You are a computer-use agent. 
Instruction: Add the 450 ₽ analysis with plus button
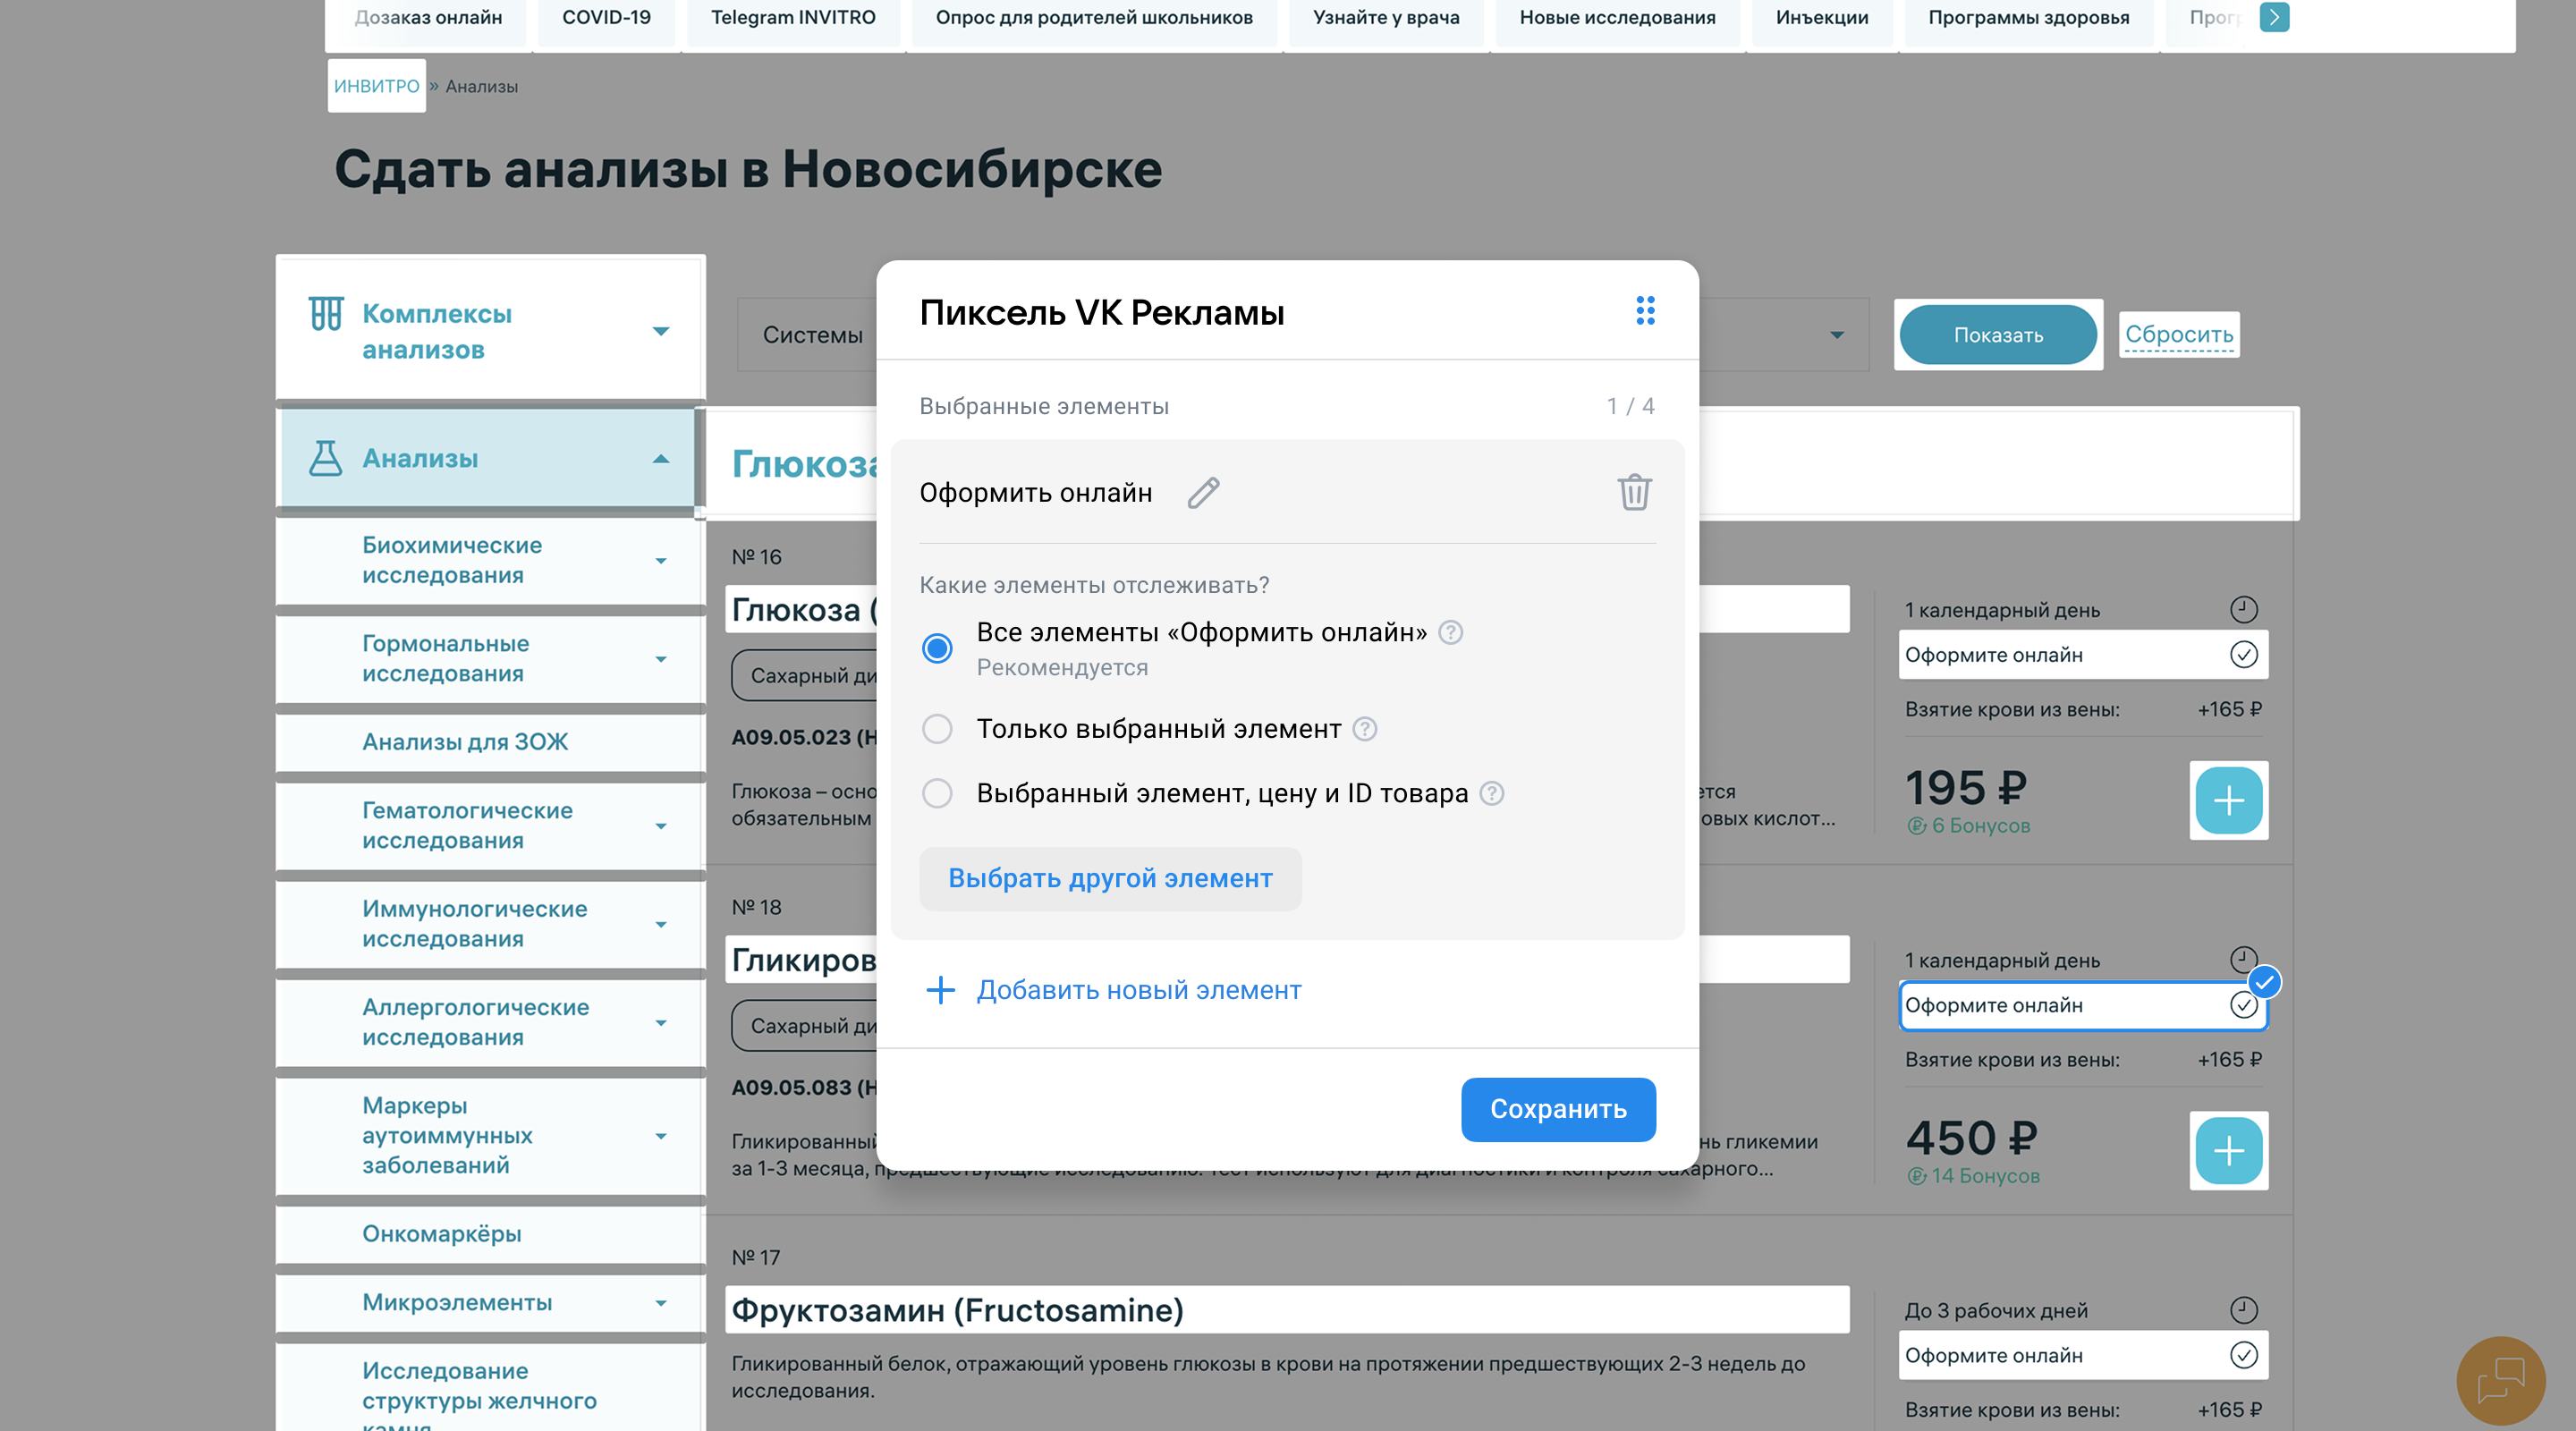pos(2228,1150)
